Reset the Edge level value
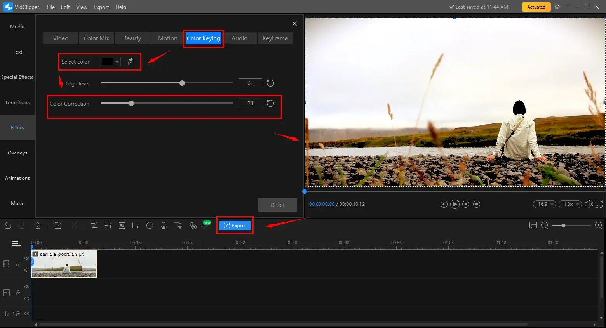This screenshot has height=328, width=606. pyautogui.click(x=270, y=83)
